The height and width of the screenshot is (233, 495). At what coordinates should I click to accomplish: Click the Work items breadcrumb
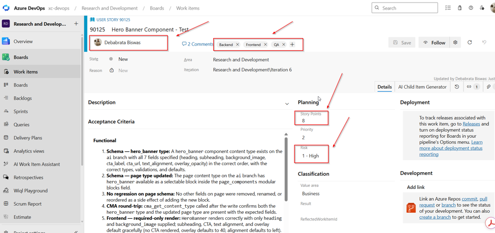point(188,8)
